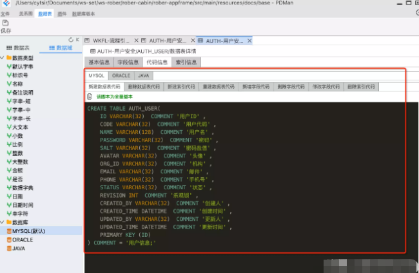This screenshot has width=419, height=273.
Task: Click the script note icon above code
Action: (90, 96)
